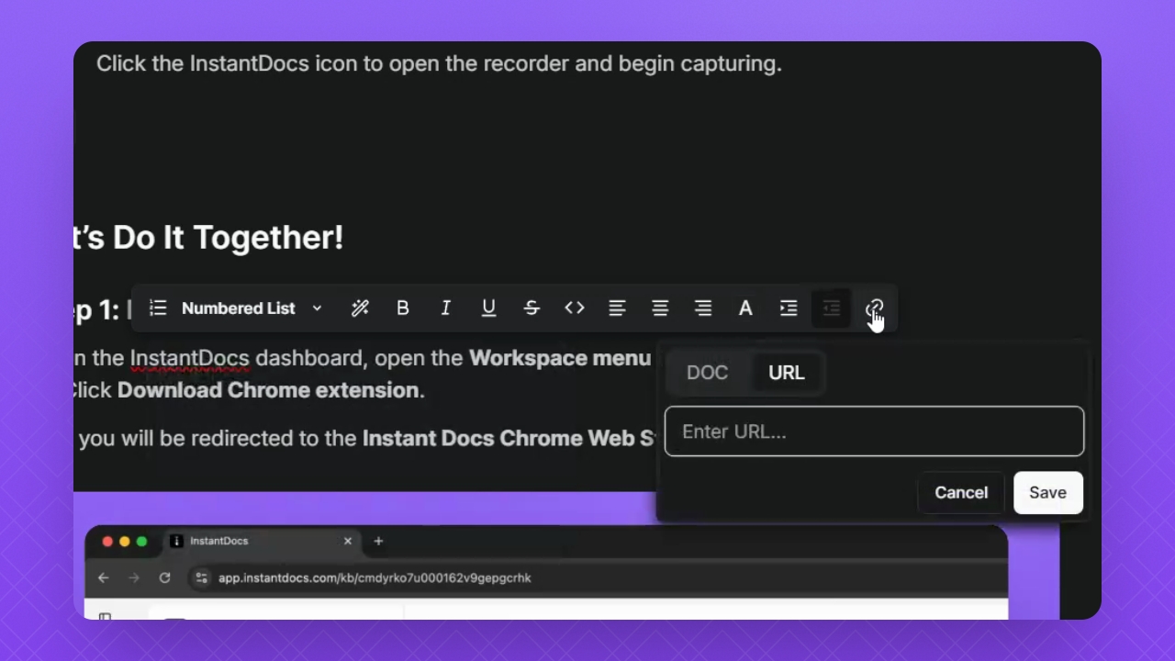Apply strikethrough formatting

[532, 308]
